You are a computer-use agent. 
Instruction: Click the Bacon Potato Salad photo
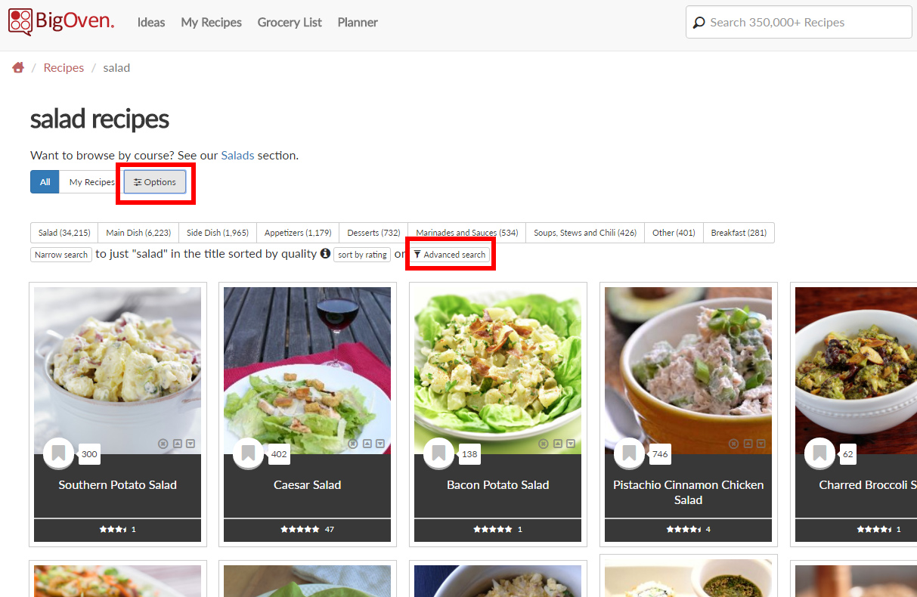pos(498,370)
